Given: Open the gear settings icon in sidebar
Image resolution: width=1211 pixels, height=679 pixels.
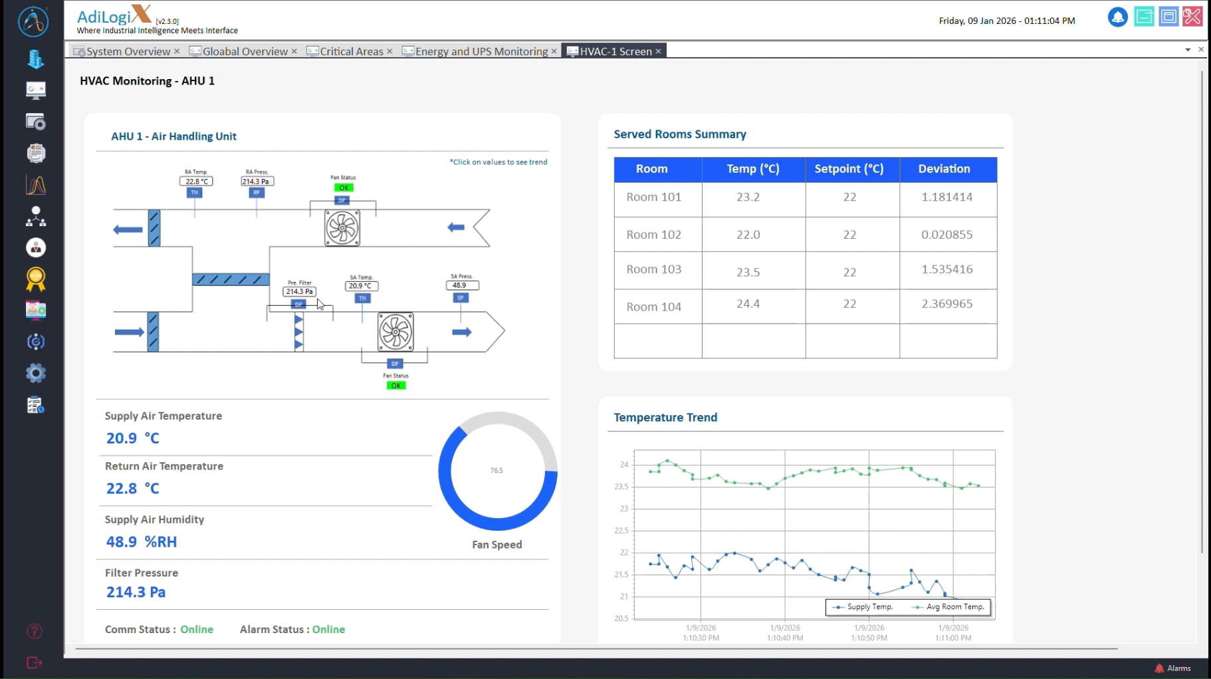Looking at the screenshot, I should pos(35,373).
